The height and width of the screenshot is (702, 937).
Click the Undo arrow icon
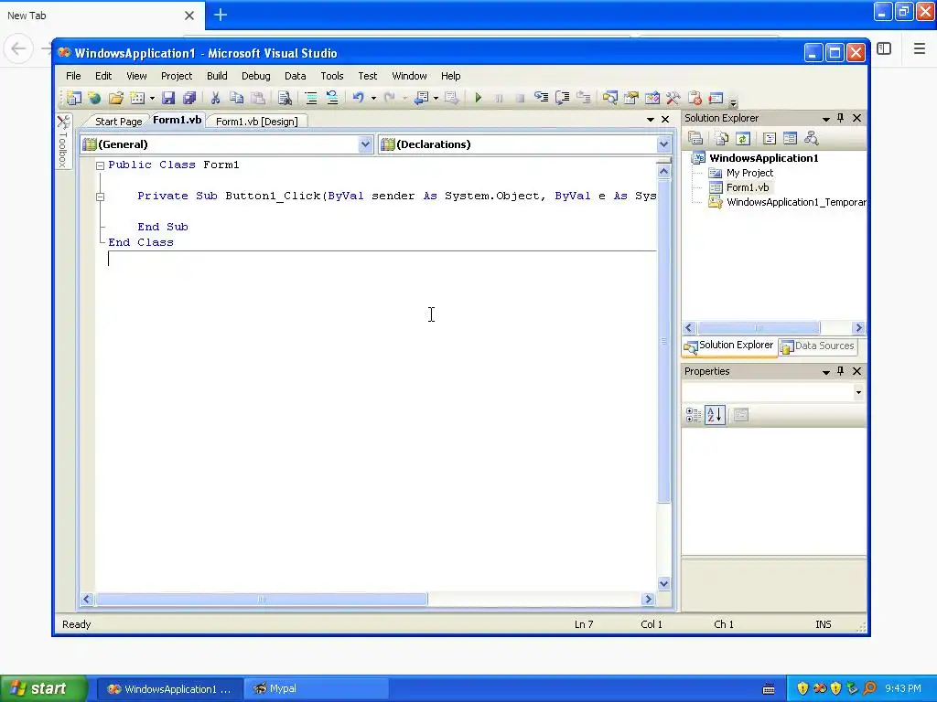tap(359, 98)
